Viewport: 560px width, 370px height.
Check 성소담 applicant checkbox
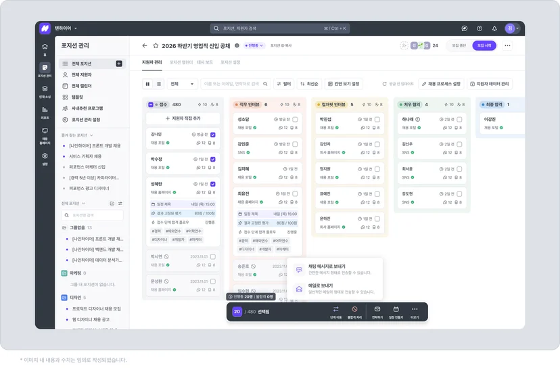tap(295, 119)
